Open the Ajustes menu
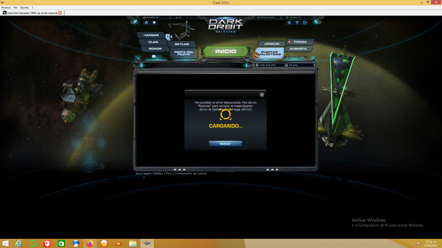442x248 pixels. tap(24, 8)
